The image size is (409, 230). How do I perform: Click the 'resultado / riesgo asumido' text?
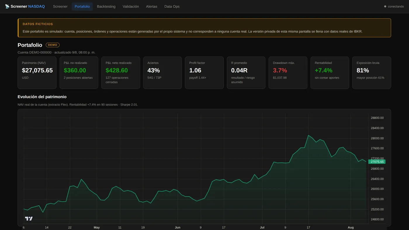point(244,80)
